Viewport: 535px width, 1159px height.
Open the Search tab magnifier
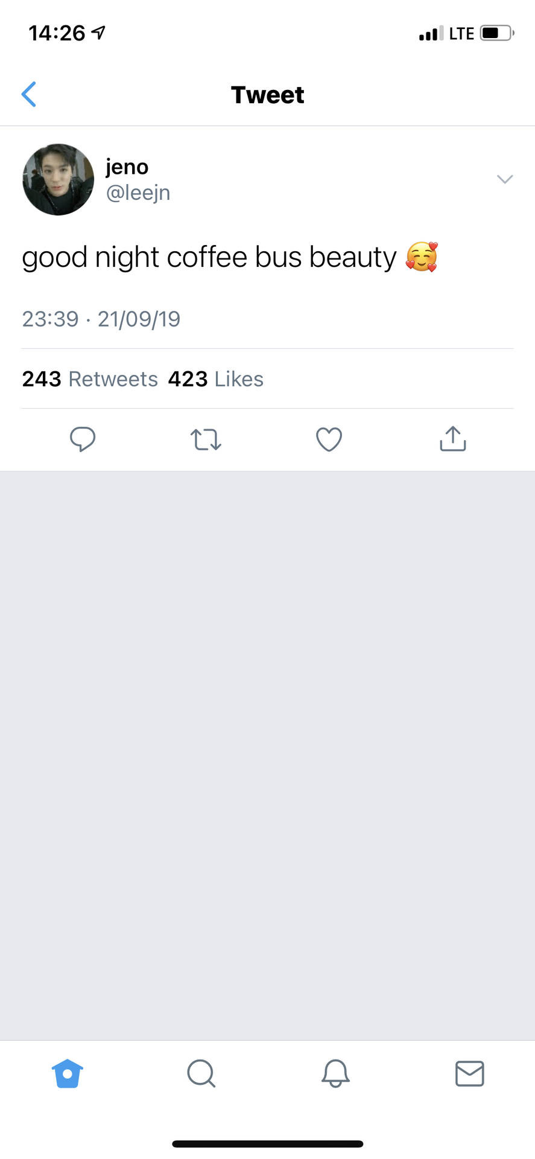201,1073
